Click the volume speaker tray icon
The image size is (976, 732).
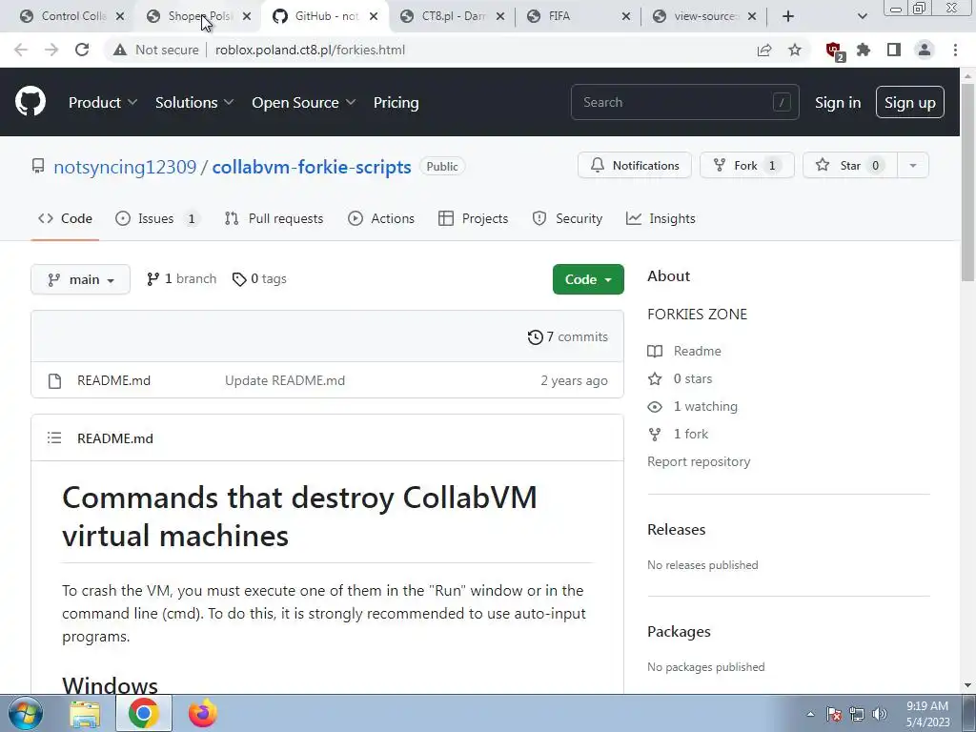tap(880, 714)
